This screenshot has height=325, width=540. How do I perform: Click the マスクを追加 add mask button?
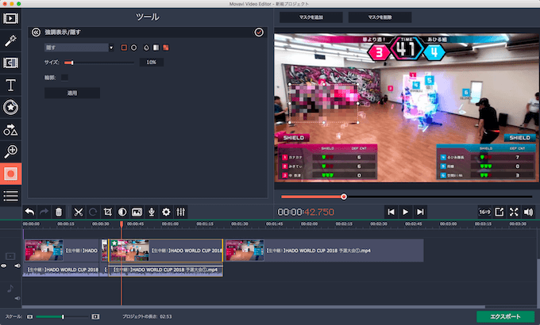311,17
